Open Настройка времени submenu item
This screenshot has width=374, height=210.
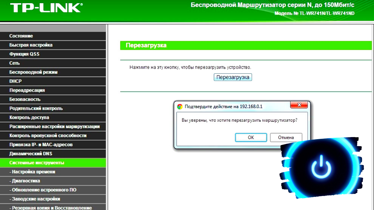click(x=53, y=172)
